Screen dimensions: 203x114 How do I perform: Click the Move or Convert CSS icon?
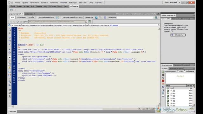coord(10,85)
